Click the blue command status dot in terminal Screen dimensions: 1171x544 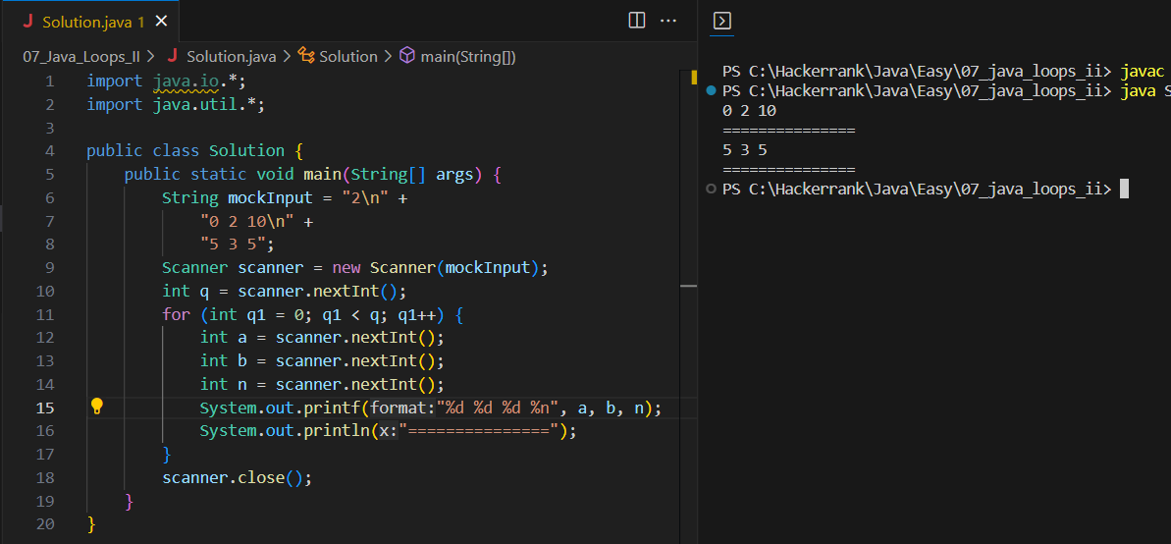point(711,90)
